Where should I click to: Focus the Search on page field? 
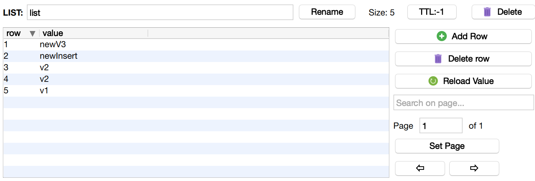pos(463,103)
